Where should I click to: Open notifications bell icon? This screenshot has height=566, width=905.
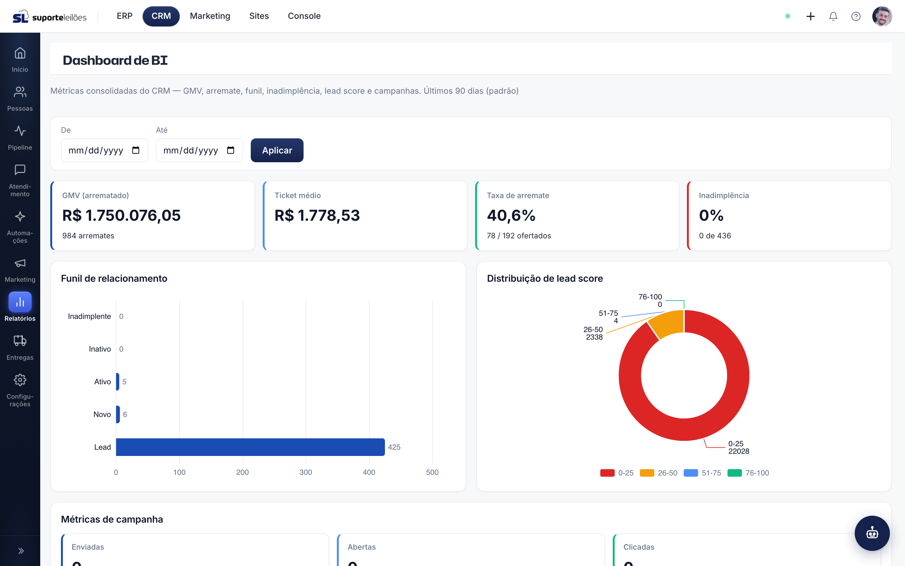click(833, 16)
